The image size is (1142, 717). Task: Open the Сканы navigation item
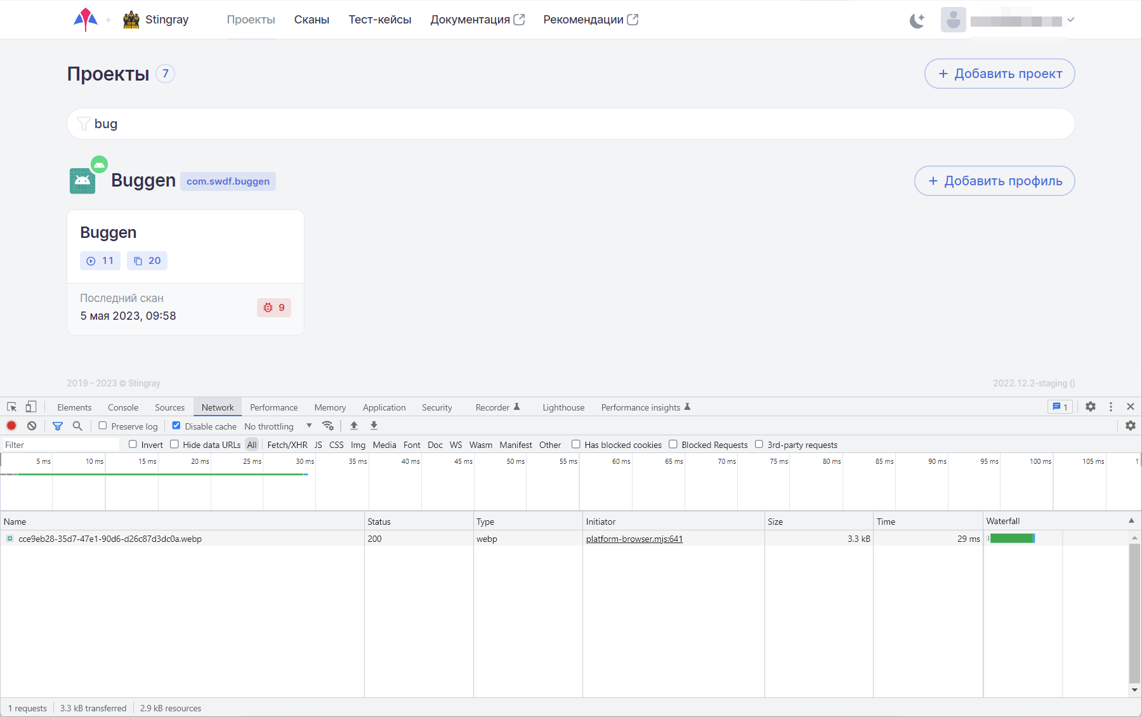(312, 20)
